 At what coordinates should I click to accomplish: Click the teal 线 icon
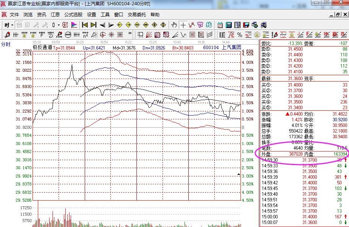point(209,25)
